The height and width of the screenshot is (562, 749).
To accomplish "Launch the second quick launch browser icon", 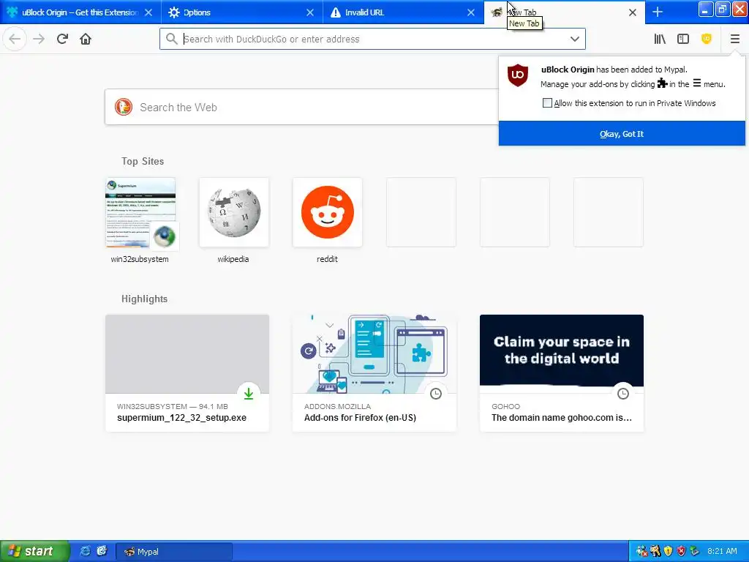I will coord(102,551).
